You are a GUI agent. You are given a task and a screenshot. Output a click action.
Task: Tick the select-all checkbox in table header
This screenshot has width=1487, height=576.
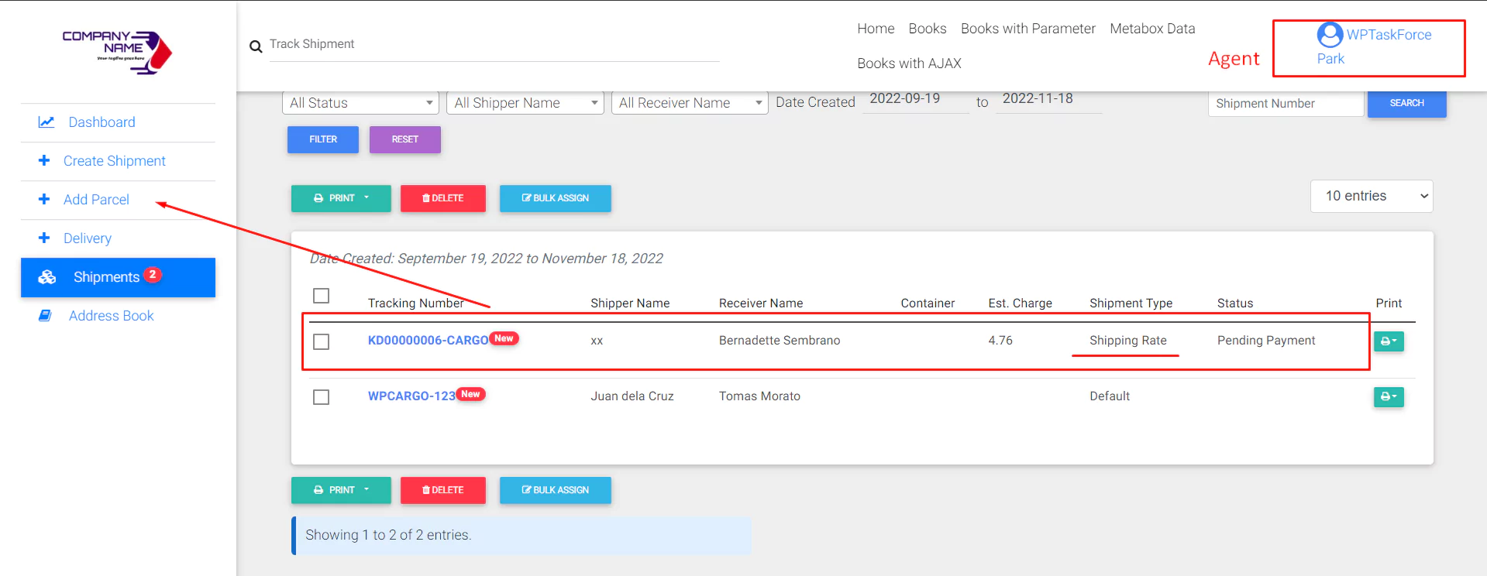point(321,296)
